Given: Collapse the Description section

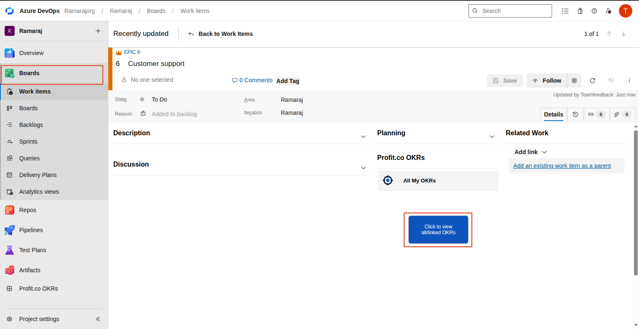Looking at the screenshot, I should click(363, 137).
